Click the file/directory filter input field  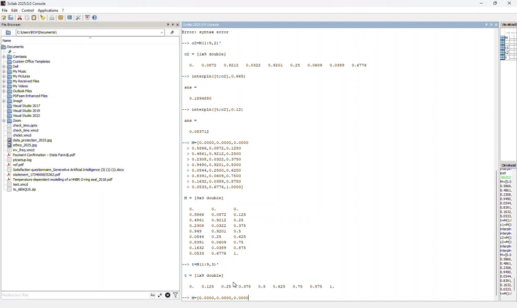click(74, 295)
